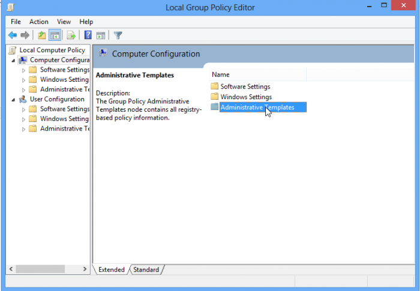Open the View menu
The width and height of the screenshot is (420, 291).
(x=64, y=22)
